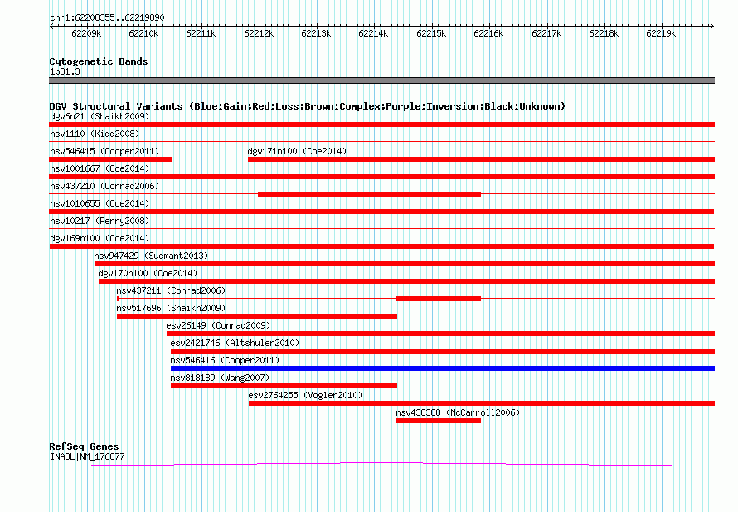Open the INADL|NM_176877 gene label
This screenshot has height=512, width=738.
87,456
